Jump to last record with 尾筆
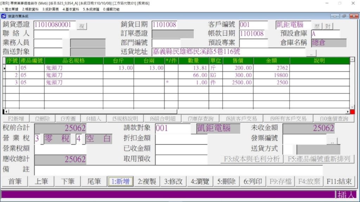This screenshot has height=202, width=360. click(94, 181)
